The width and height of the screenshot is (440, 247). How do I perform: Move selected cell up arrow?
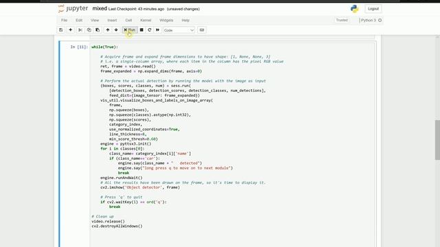click(107, 30)
